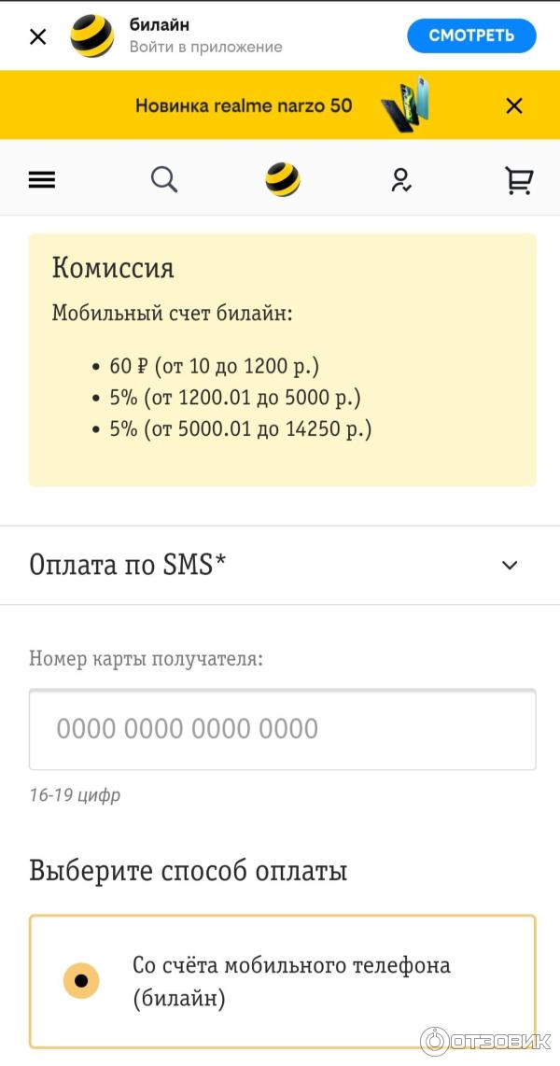Open the hamburger navigation menu

click(42, 180)
